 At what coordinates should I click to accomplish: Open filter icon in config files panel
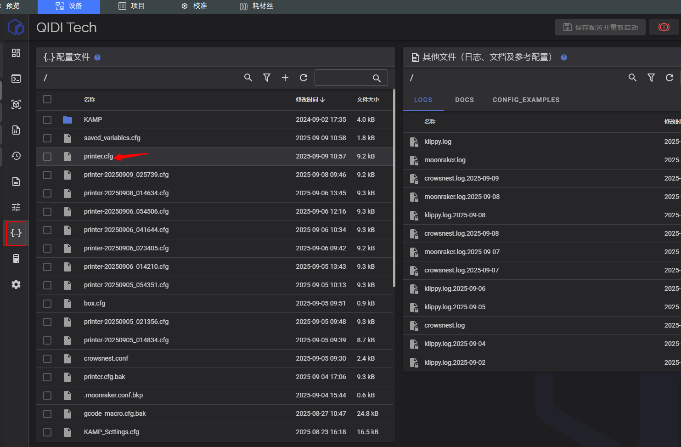tap(267, 78)
